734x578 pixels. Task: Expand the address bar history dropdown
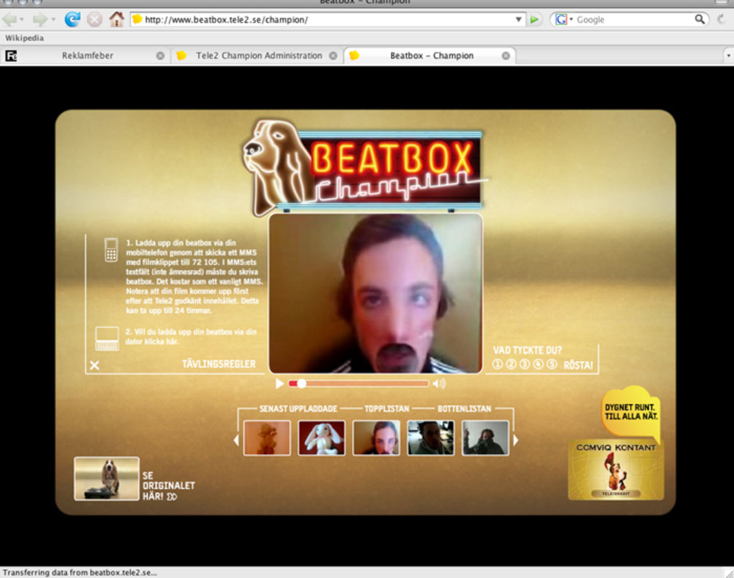pos(518,19)
